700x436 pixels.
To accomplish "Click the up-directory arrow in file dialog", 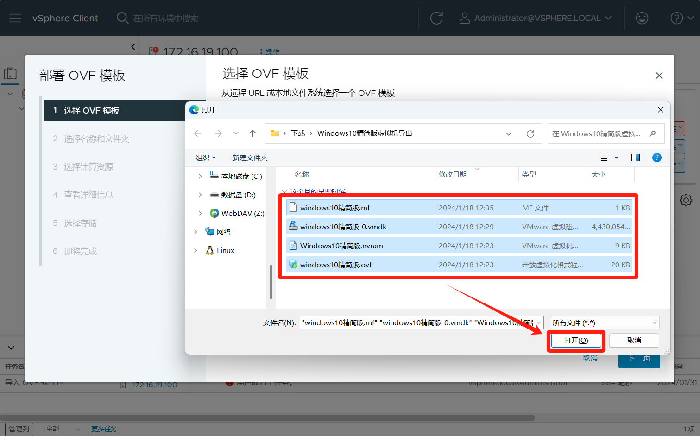I will (252, 133).
